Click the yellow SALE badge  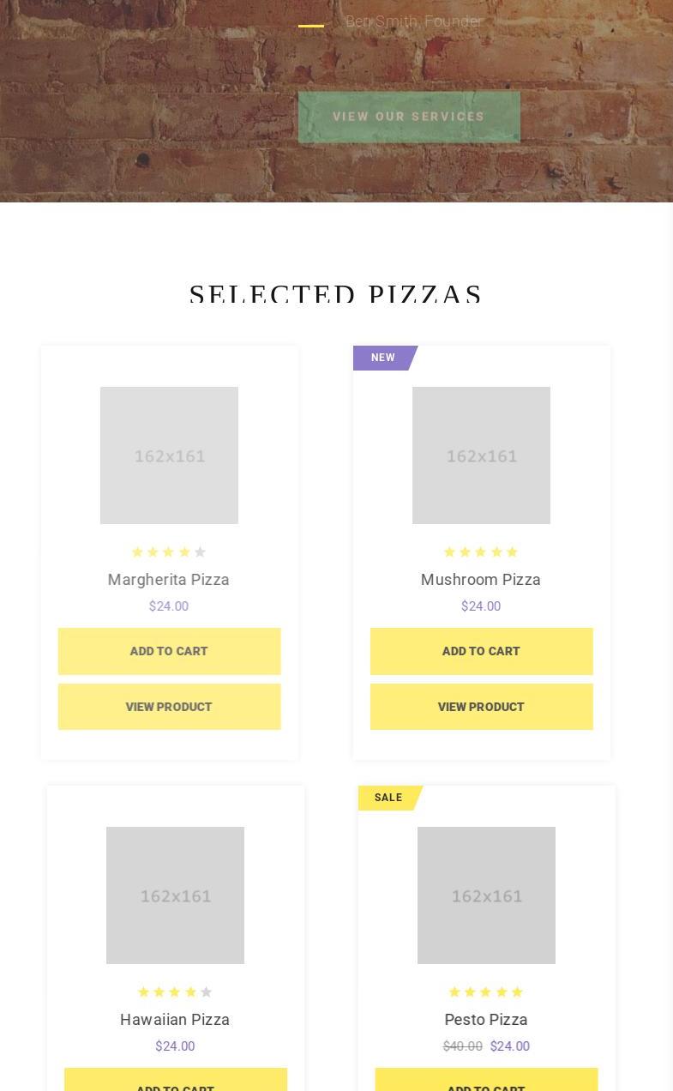(x=388, y=798)
